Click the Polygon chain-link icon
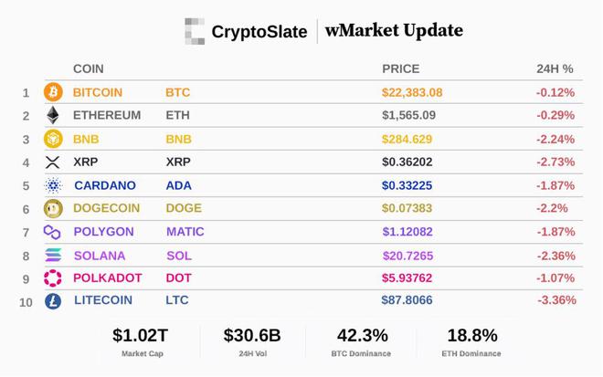The image size is (603, 377). point(52,232)
